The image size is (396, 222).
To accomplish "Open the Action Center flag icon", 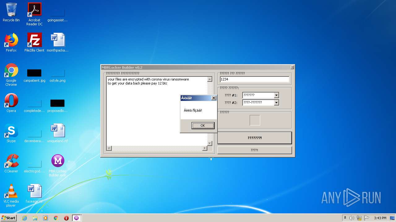I will pos(367,218).
